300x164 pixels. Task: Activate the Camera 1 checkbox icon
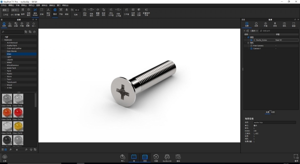(x=251, y=48)
